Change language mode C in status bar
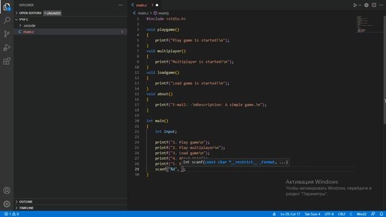Viewport: 386px width, 217px height. [351, 214]
